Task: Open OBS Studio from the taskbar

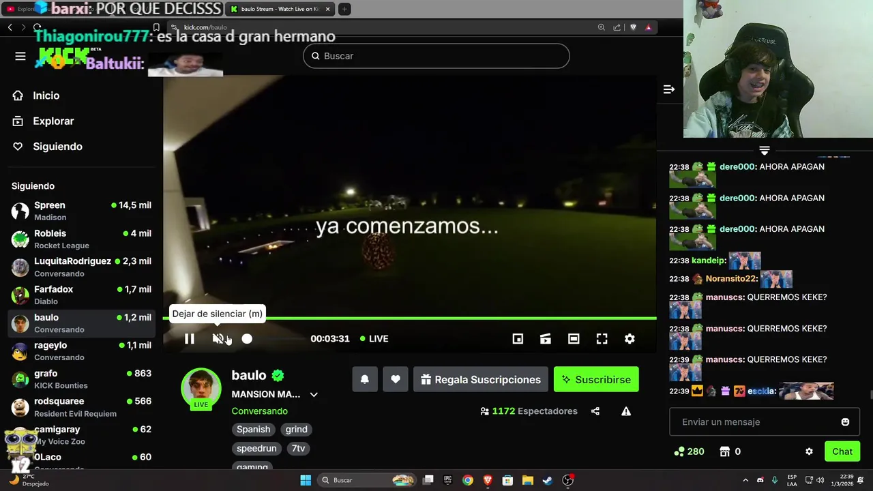Action: pyautogui.click(x=567, y=480)
